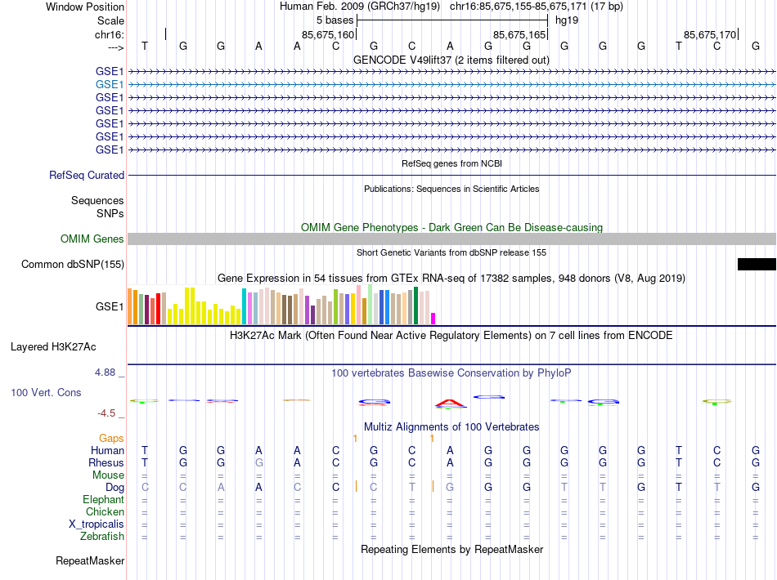This screenshot has width=777, height=580.
Task: Open OMIM Gene Phenotypes track title
Action: (x=452, y=227)
